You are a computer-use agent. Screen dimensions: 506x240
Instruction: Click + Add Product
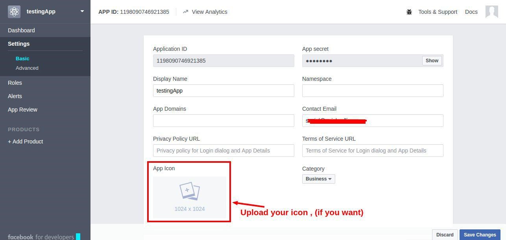(x=26, y=141)
